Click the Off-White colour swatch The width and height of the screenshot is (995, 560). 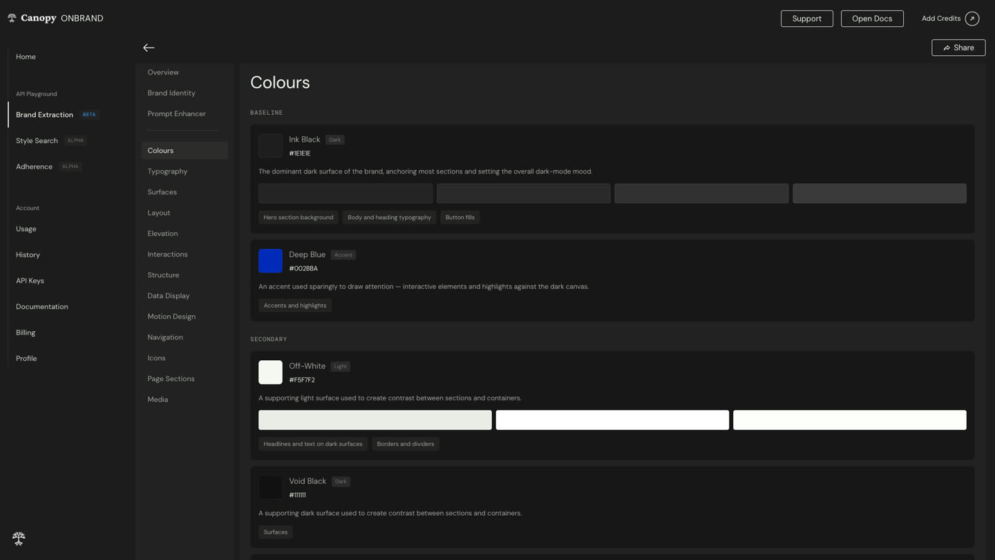(270, 373)
